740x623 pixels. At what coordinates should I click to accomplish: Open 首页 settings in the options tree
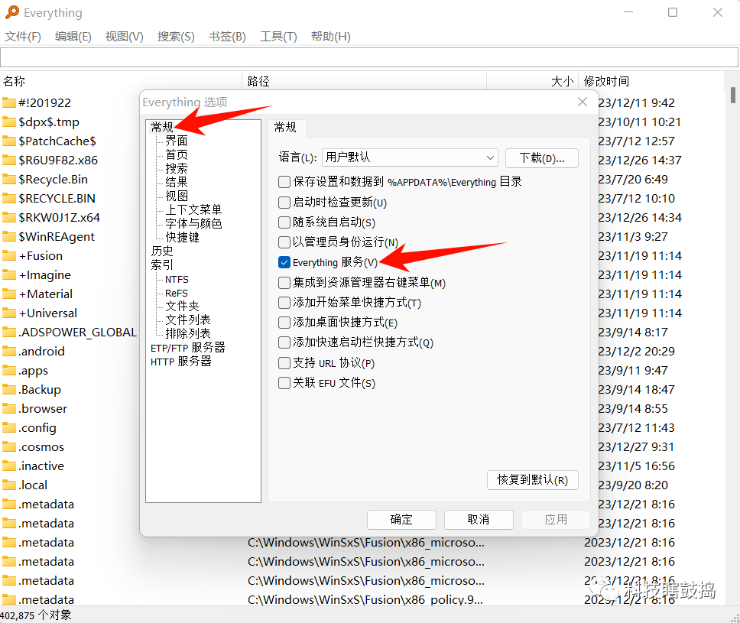177,154
